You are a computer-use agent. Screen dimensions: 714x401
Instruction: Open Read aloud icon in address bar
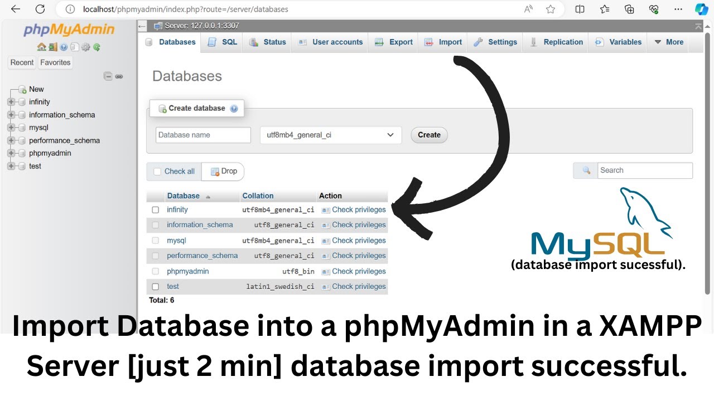[x=528, y=9]
